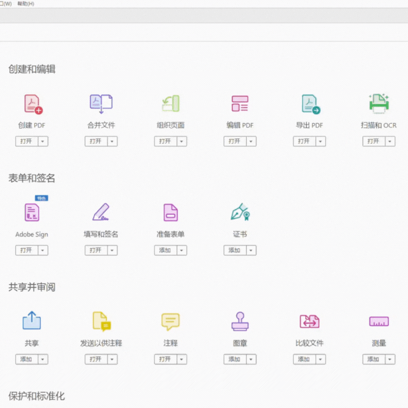Select the Adobe Sign tool icon
The height and width of the screenshot is (408, 408).
31,212
